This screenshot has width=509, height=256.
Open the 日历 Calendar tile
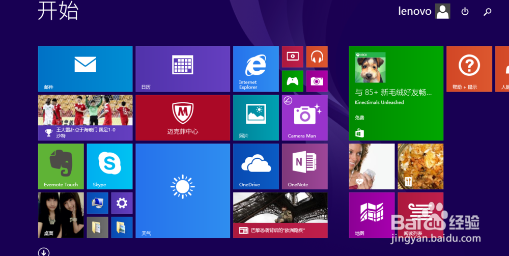click(x=183, y=69)
